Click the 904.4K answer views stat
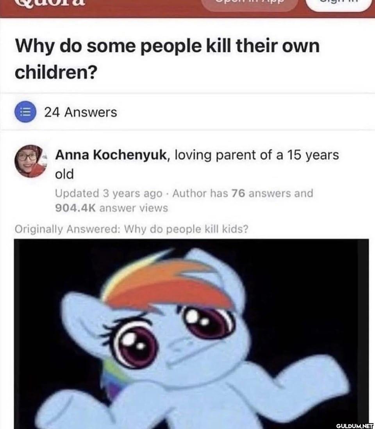 [111, 208]
